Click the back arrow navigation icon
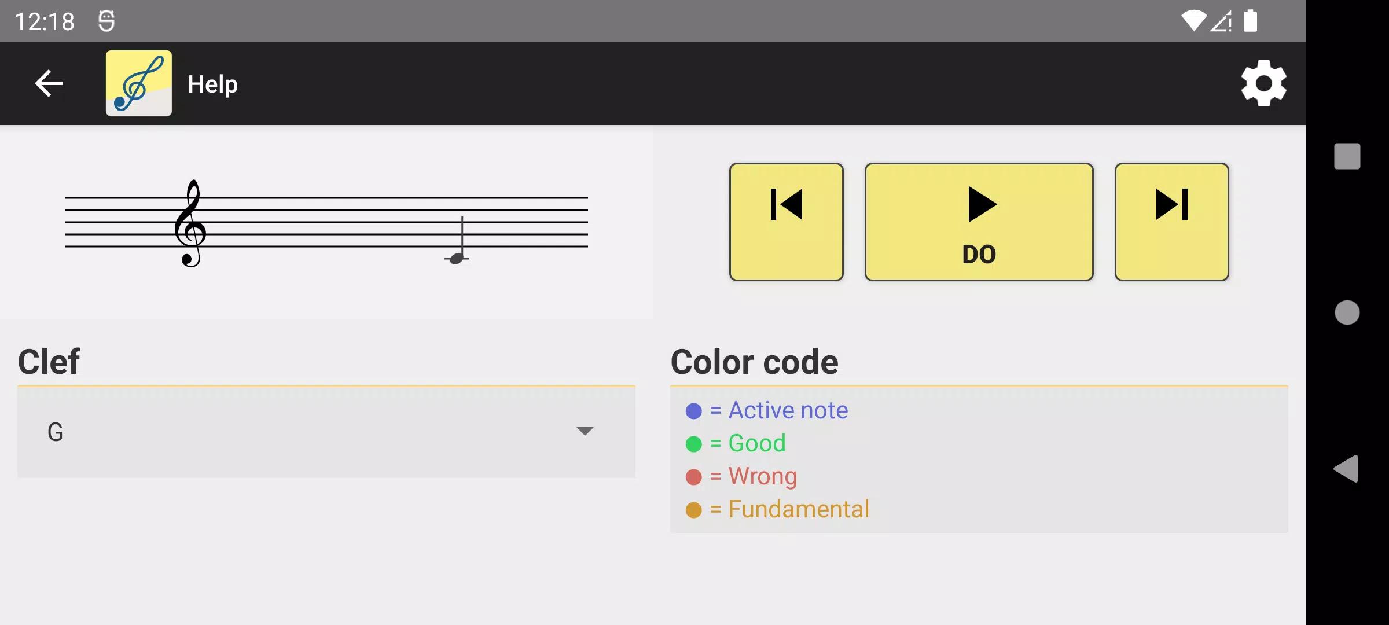 click(49, 83)
